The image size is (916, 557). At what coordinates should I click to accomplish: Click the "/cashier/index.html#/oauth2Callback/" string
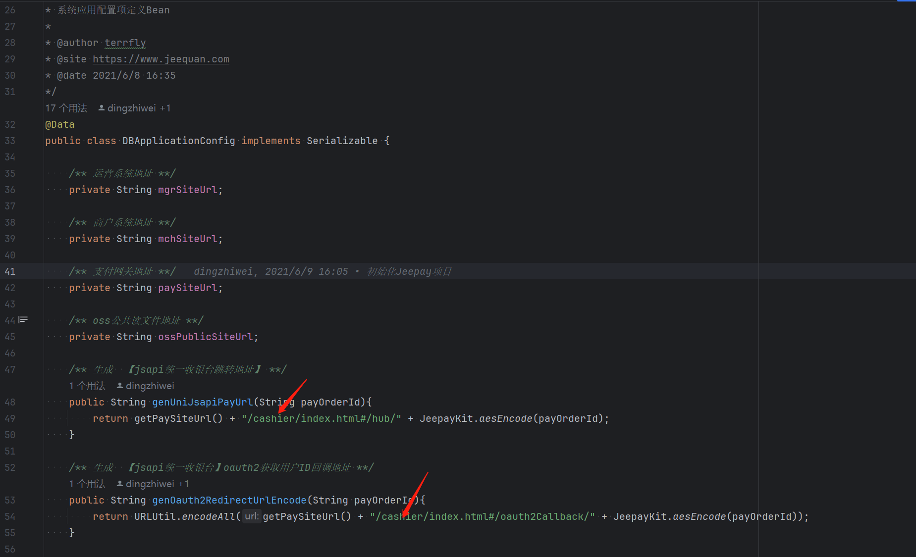click(482, 516)
